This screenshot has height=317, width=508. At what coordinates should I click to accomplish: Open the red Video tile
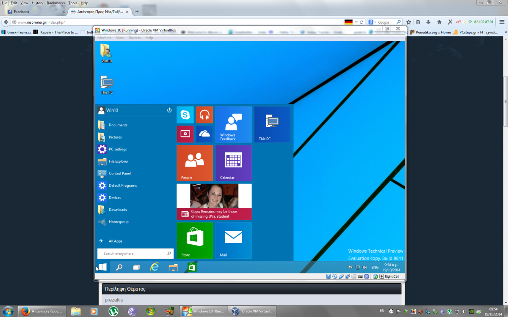tap(185, 134)
